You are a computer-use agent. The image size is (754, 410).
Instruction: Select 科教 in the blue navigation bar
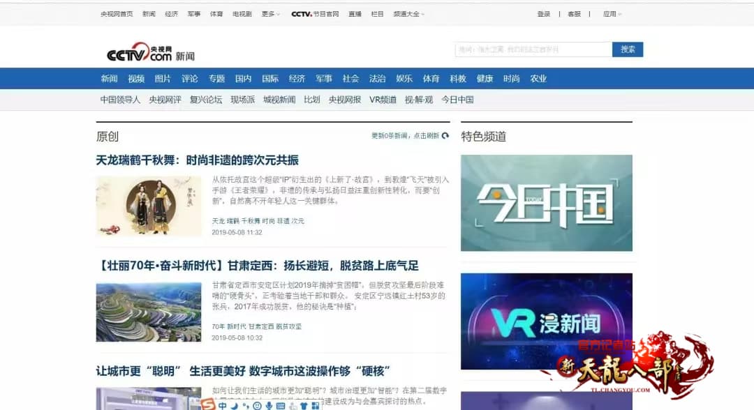tap(458, 78)
